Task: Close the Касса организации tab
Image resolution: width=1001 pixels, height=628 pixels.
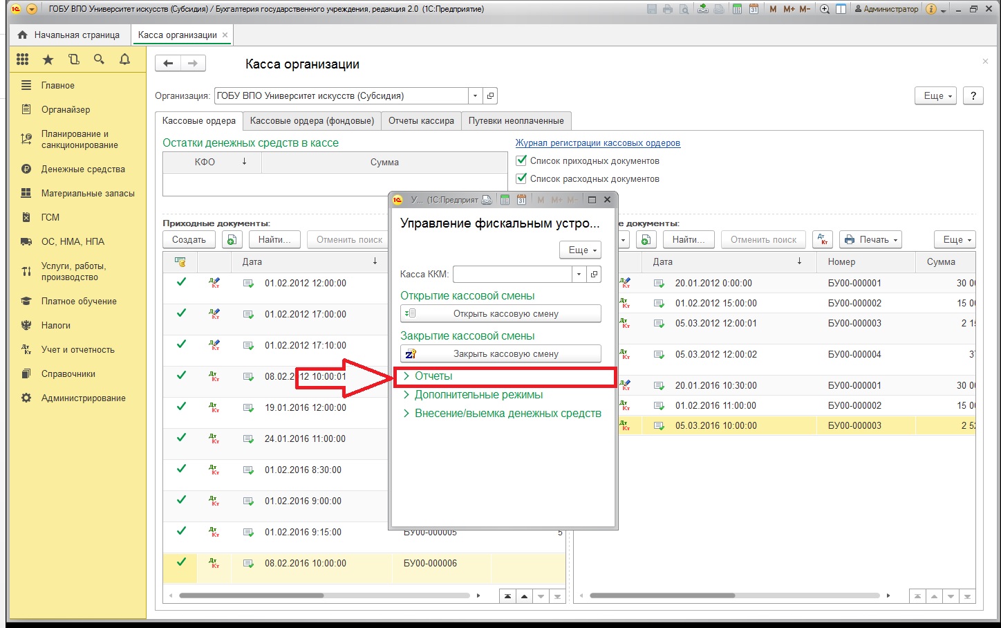Action: pyautogui.click(x=225, y=35)
